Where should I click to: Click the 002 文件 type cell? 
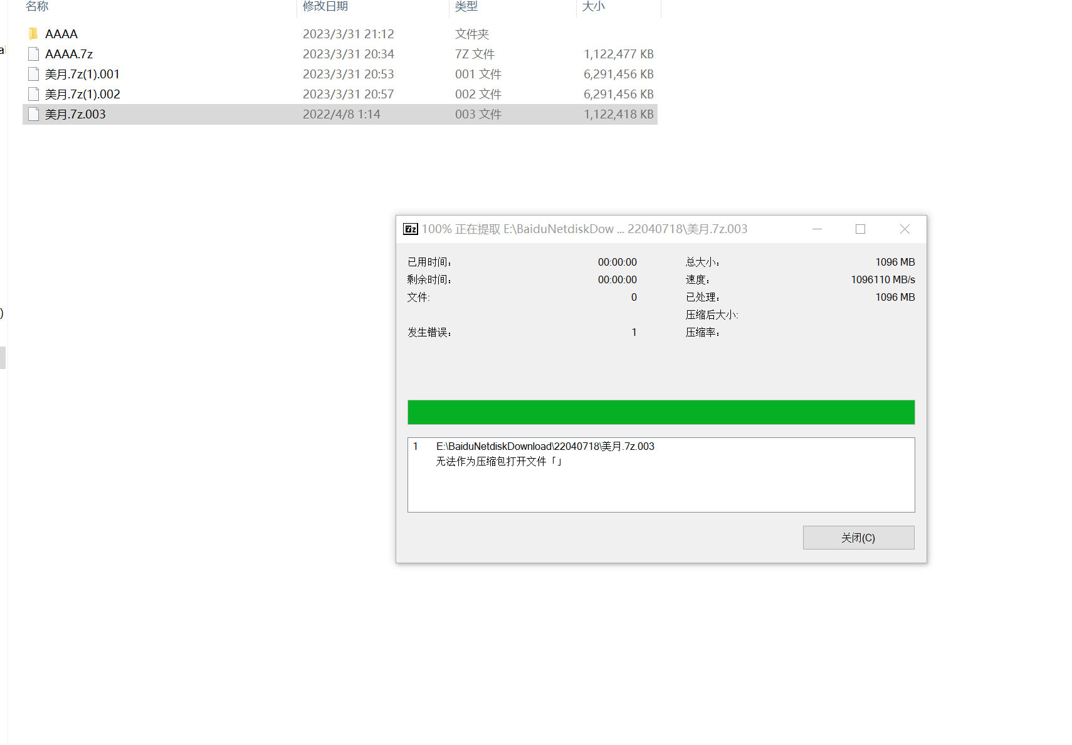pos(478,94)
